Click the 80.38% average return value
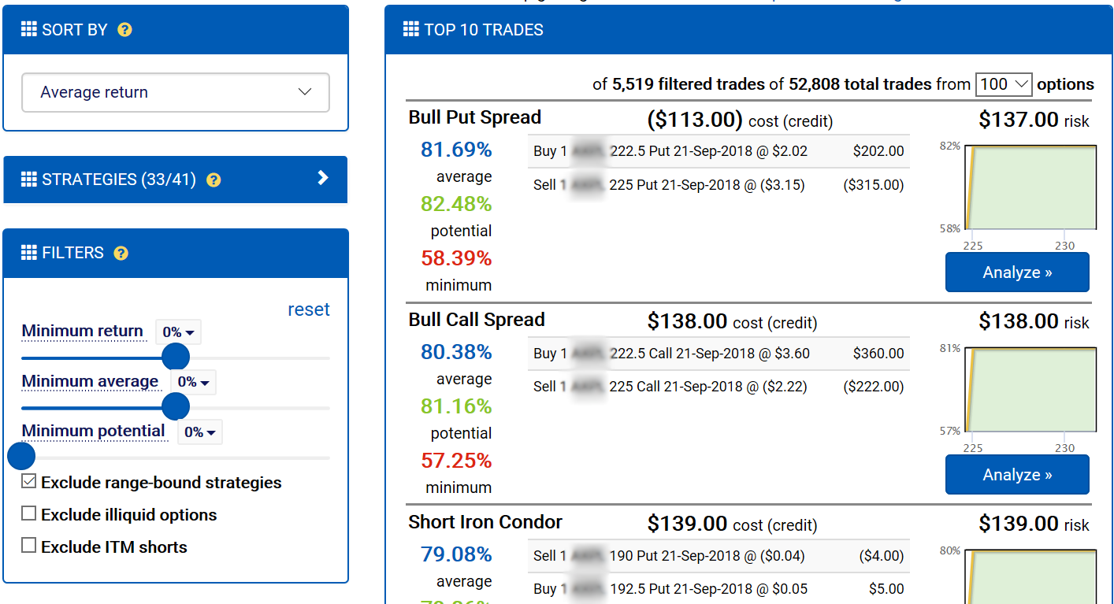This screenshot has height=604, width=1114. click(456, 352)
